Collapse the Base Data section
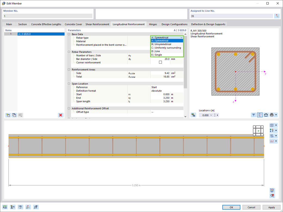The width and height of the screenshot is (283, 212). pyautogui.click(x=69, y=34)
